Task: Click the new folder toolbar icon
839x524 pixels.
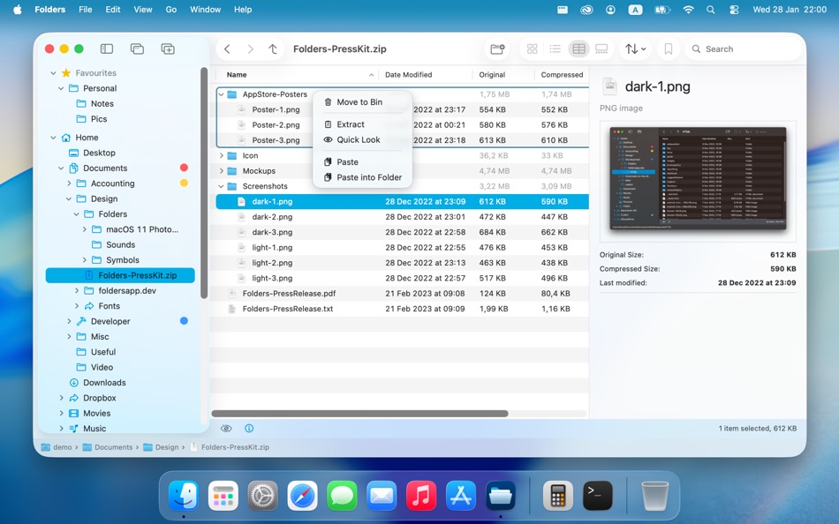Action: coord(497,49)
